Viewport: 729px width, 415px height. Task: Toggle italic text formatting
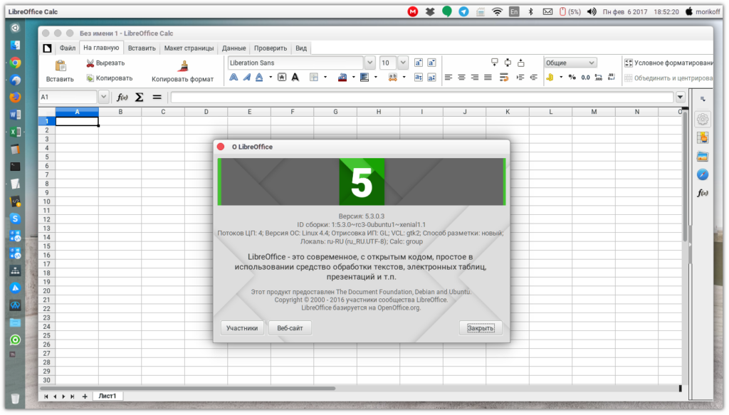246,78
